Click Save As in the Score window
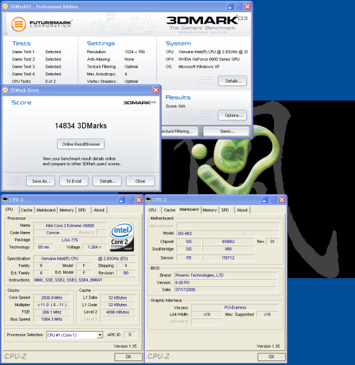Image resolution: width=355 pixels, height=365 pixels. (x=40, y=181)
